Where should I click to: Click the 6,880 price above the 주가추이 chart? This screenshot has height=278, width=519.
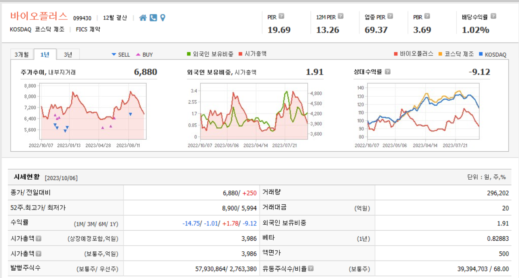[x=145, y=72]
